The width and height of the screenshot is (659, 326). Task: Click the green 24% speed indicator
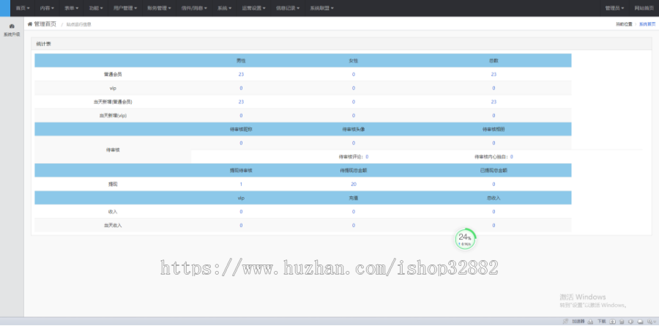tap(465, 239)
